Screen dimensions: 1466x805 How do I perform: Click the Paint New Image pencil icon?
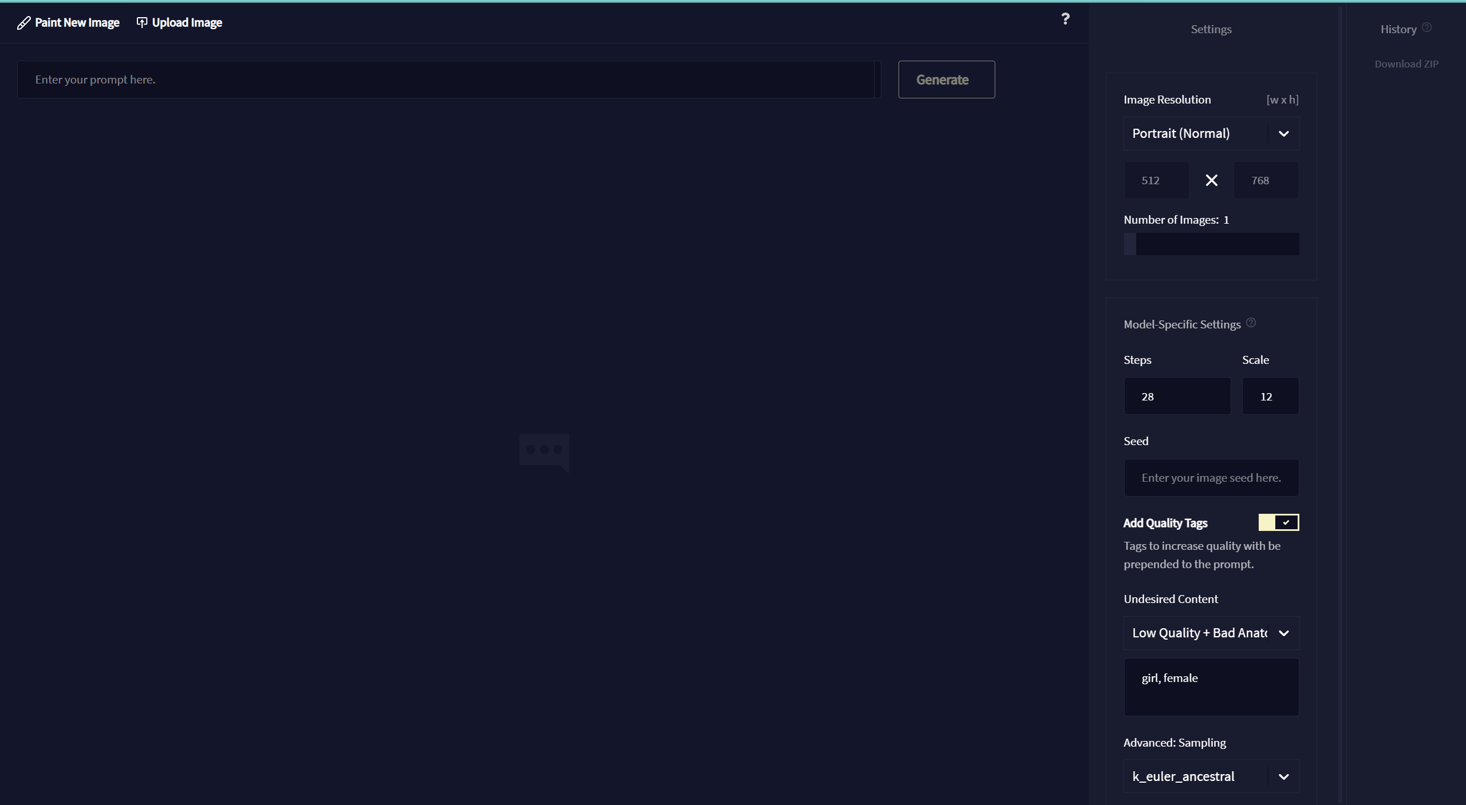click(23, 23)
